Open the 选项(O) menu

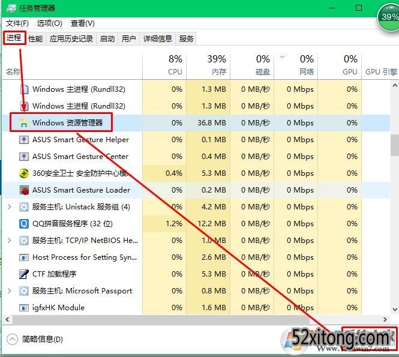[50, 23]
